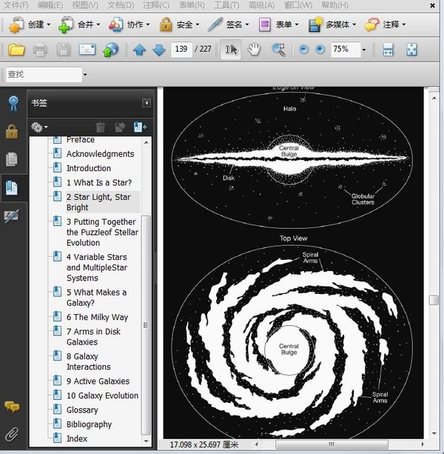Go to the next page with down arrow
Image resolution: width=444 pixels, height=454 pixels.
(x=158, y=50)
